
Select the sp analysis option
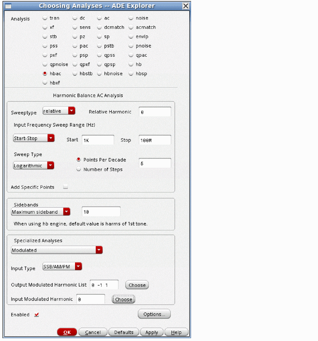click(99, 37)
